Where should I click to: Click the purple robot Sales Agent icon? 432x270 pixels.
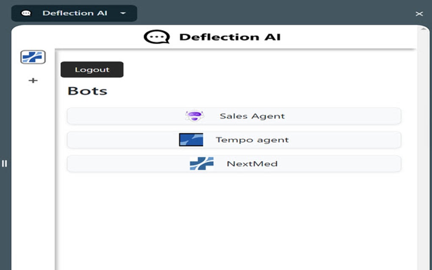(x=194, y=116)
